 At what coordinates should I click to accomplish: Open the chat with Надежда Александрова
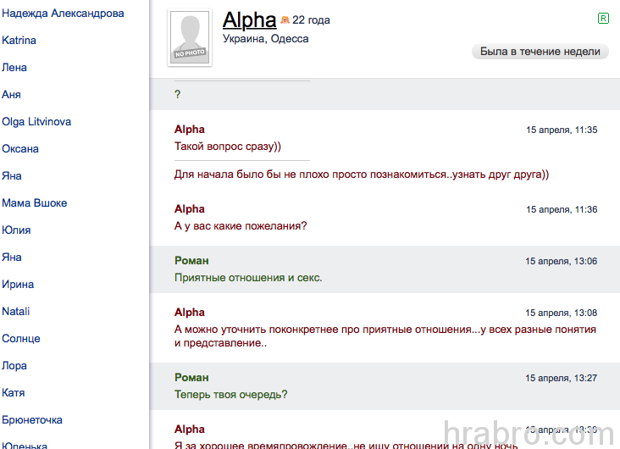pyautogui.click(x=63, y=14)
